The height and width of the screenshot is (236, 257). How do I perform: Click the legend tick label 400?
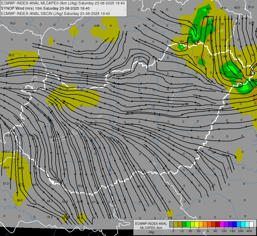[249, 231]
